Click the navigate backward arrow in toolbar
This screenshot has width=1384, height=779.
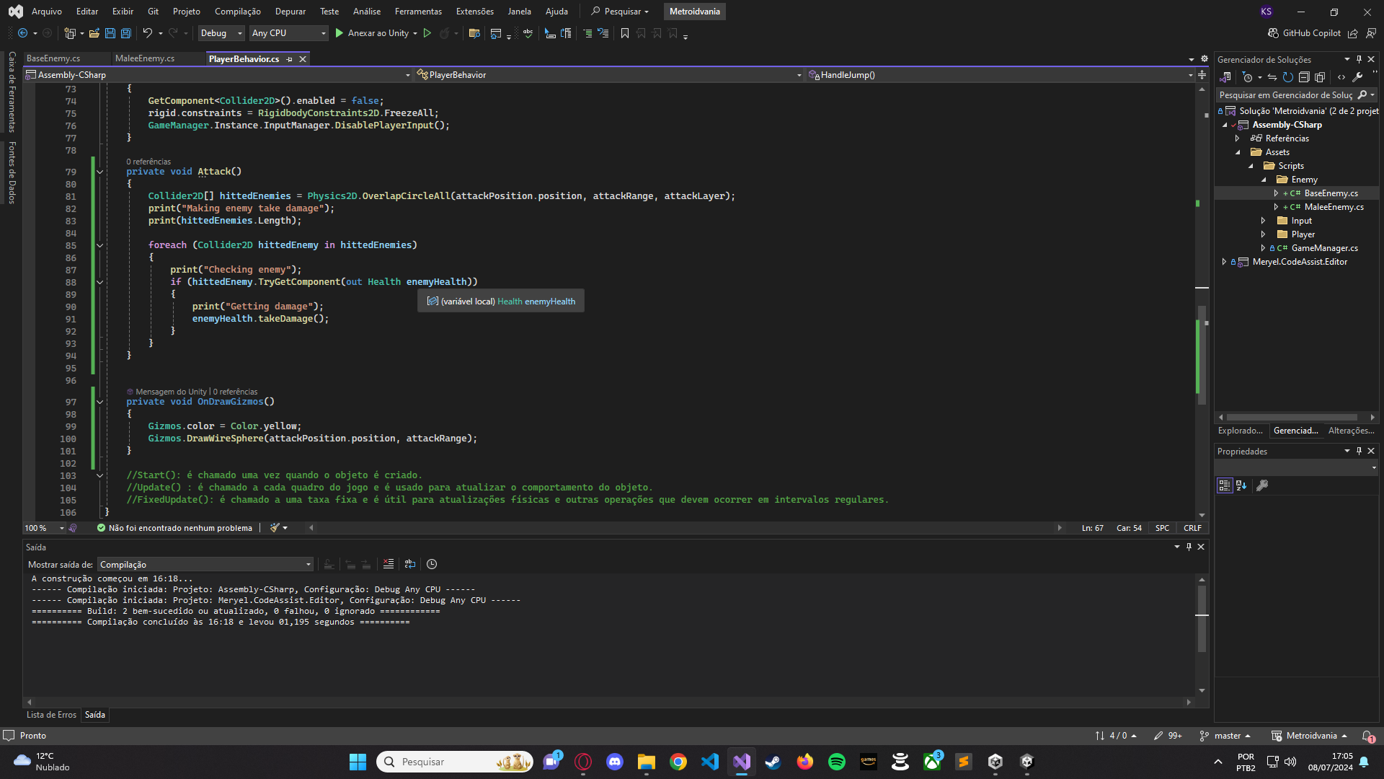coord(22,33)
